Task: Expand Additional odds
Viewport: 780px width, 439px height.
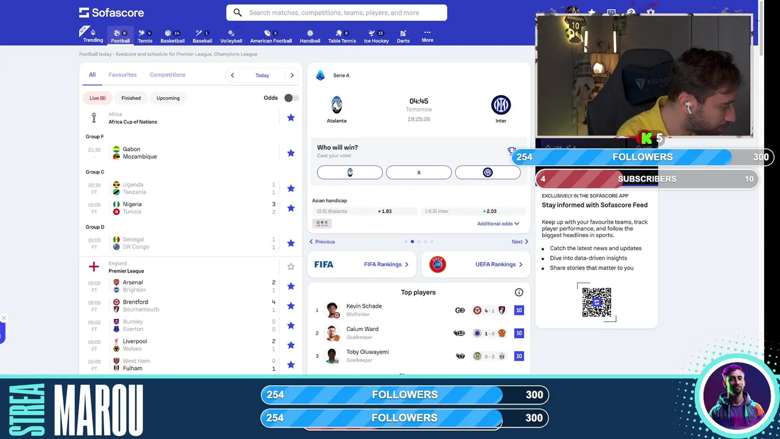Action: point(498,224)
